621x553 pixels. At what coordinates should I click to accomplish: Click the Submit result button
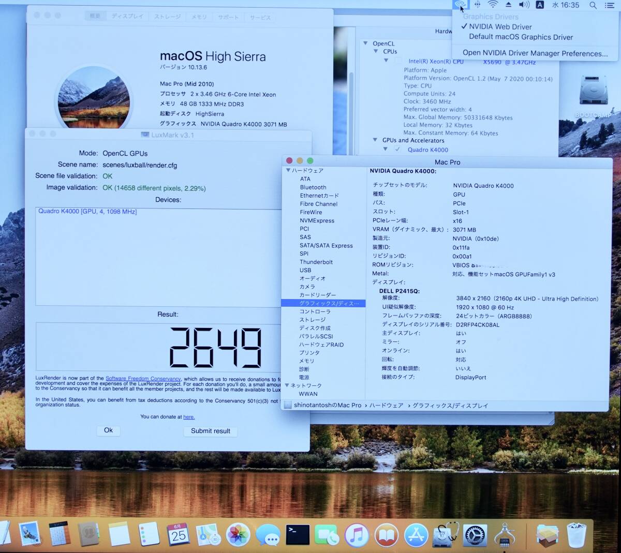pos(210,431)
